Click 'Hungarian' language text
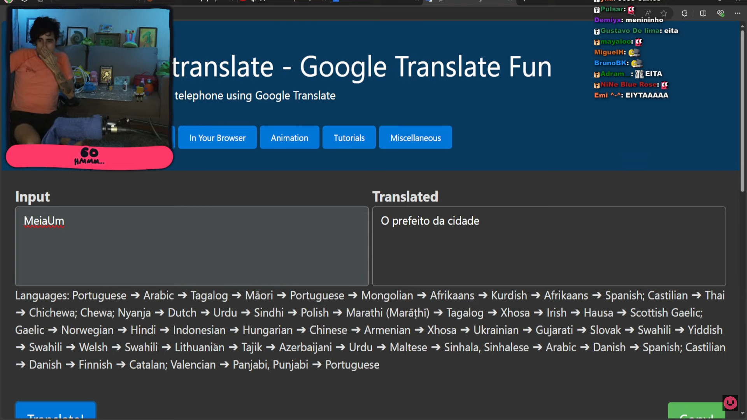This screenshot has width=747, height=420. 267,330
